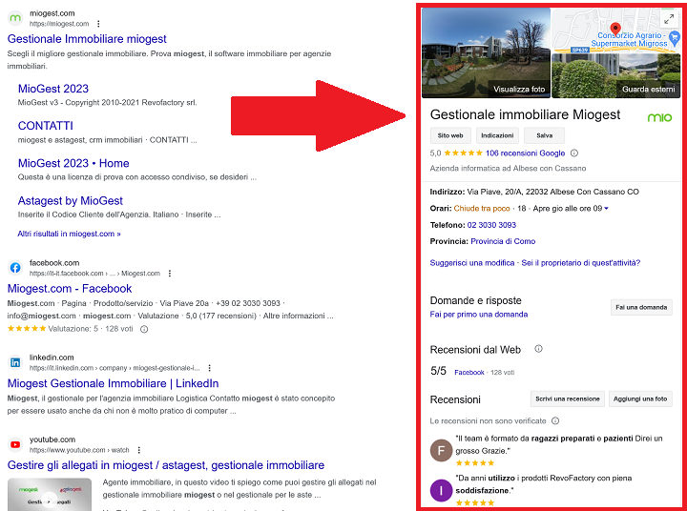Click info icon next to unverified reviews note
Image resolution: width=687 pixels, height=511 pixels.
click(x=555, y=420)
